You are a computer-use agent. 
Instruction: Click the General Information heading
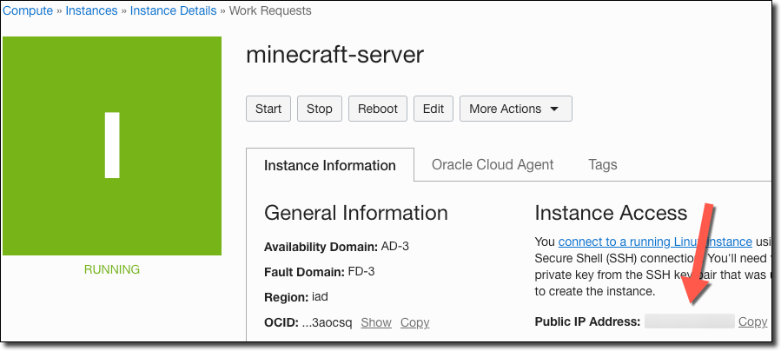click(x=356, y=213)
